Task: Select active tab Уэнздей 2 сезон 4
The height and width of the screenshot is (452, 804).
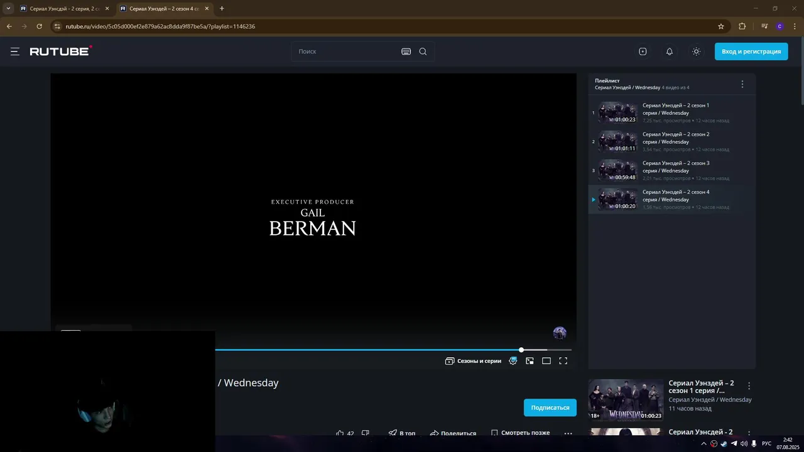Action: coord(164,9)
